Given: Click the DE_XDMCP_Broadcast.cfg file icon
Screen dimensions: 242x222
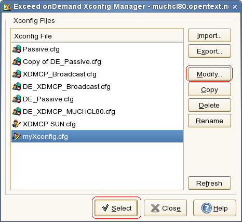Looking at the screenshot, I should tap(17, 87).
